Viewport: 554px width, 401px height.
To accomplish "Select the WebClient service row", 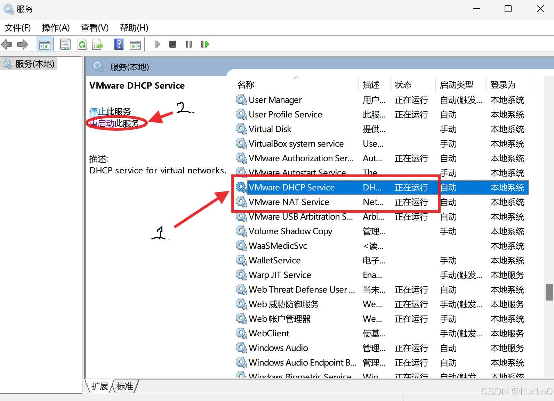I will tap(382, 334).
